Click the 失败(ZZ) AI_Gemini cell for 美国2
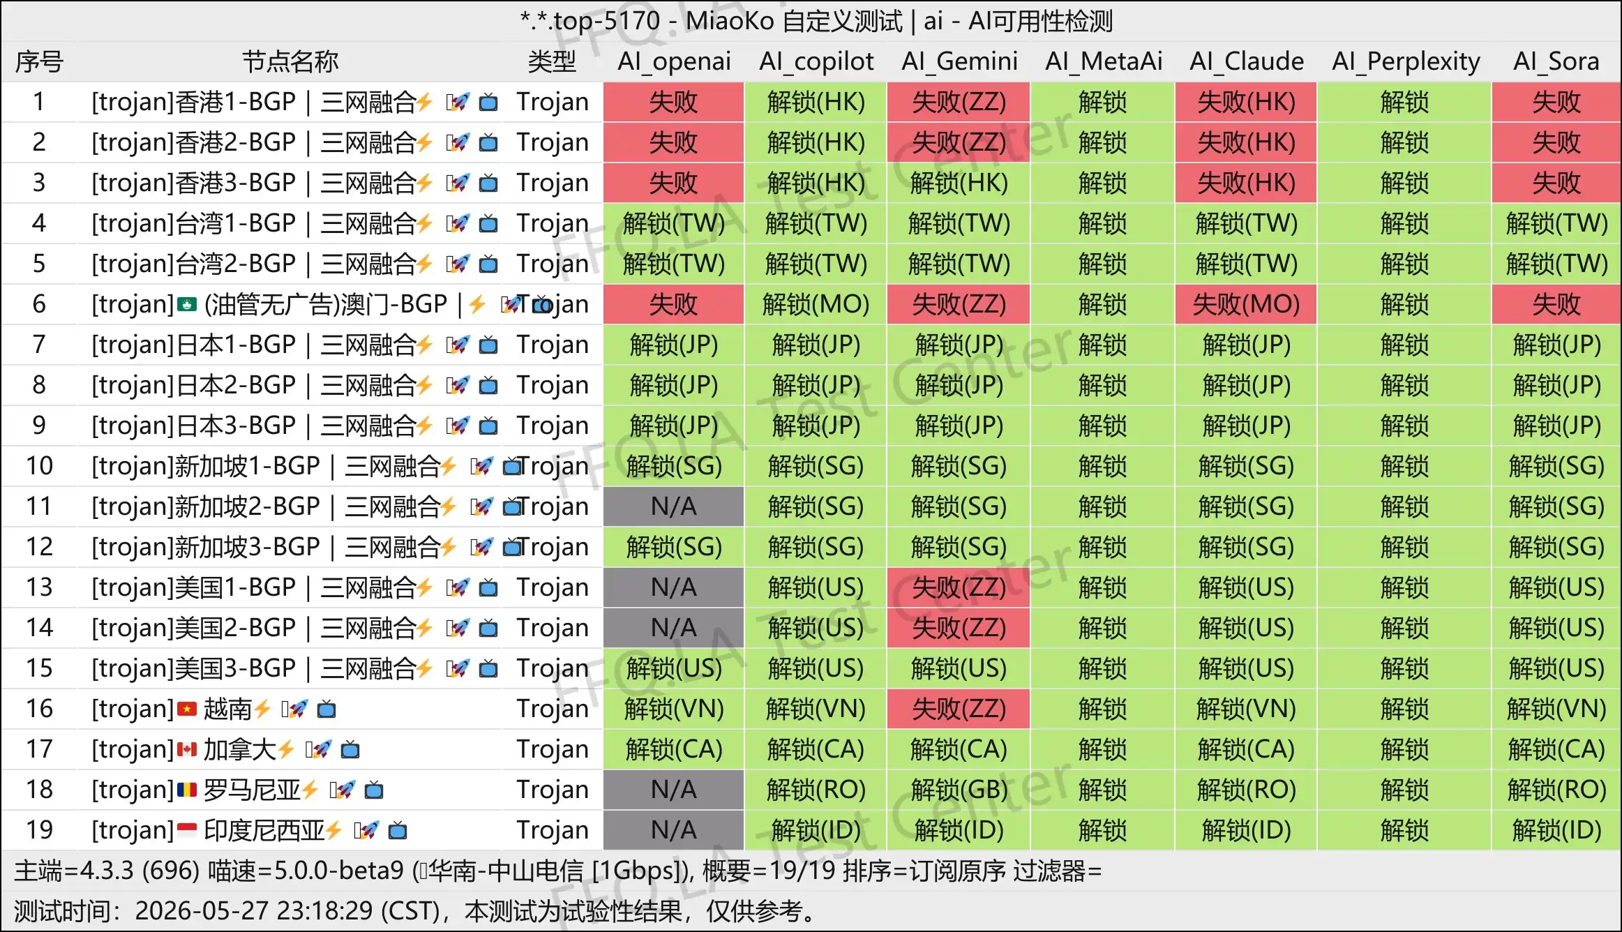Image resolution: width=1622 pixels, height=932 pixels. click(x=959, y=629)
